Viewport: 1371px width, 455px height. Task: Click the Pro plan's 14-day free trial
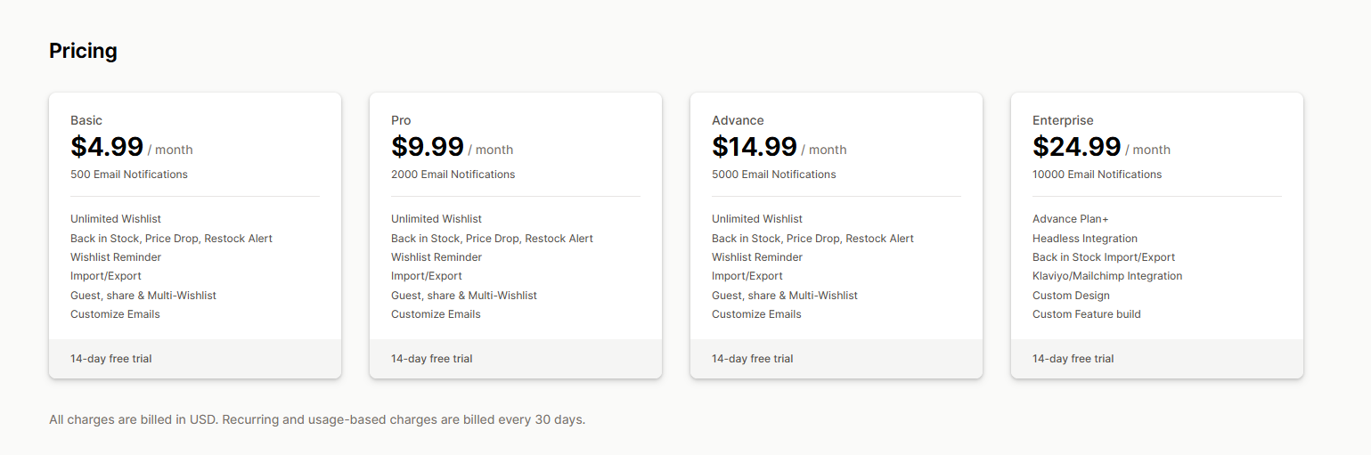tap(432, 359)
